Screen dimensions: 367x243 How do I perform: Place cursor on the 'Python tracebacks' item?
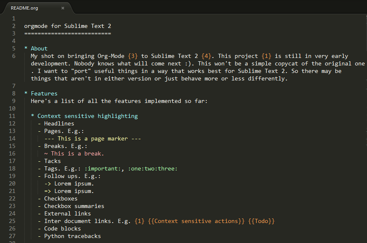(x=72, y=236)
